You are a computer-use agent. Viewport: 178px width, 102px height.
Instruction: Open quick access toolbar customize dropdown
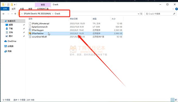pos(15,5)
